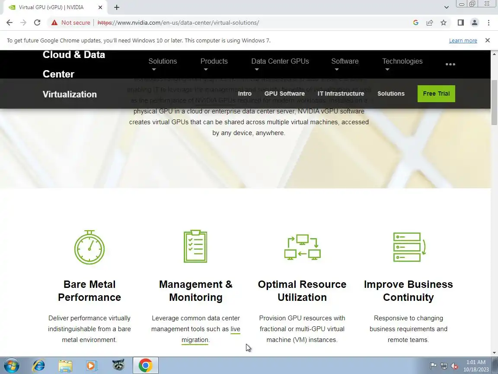Image resolution: width=498 pixels, height=374 pixels.
Task: Click the Google icon in address bar
Action: point(416,23)
